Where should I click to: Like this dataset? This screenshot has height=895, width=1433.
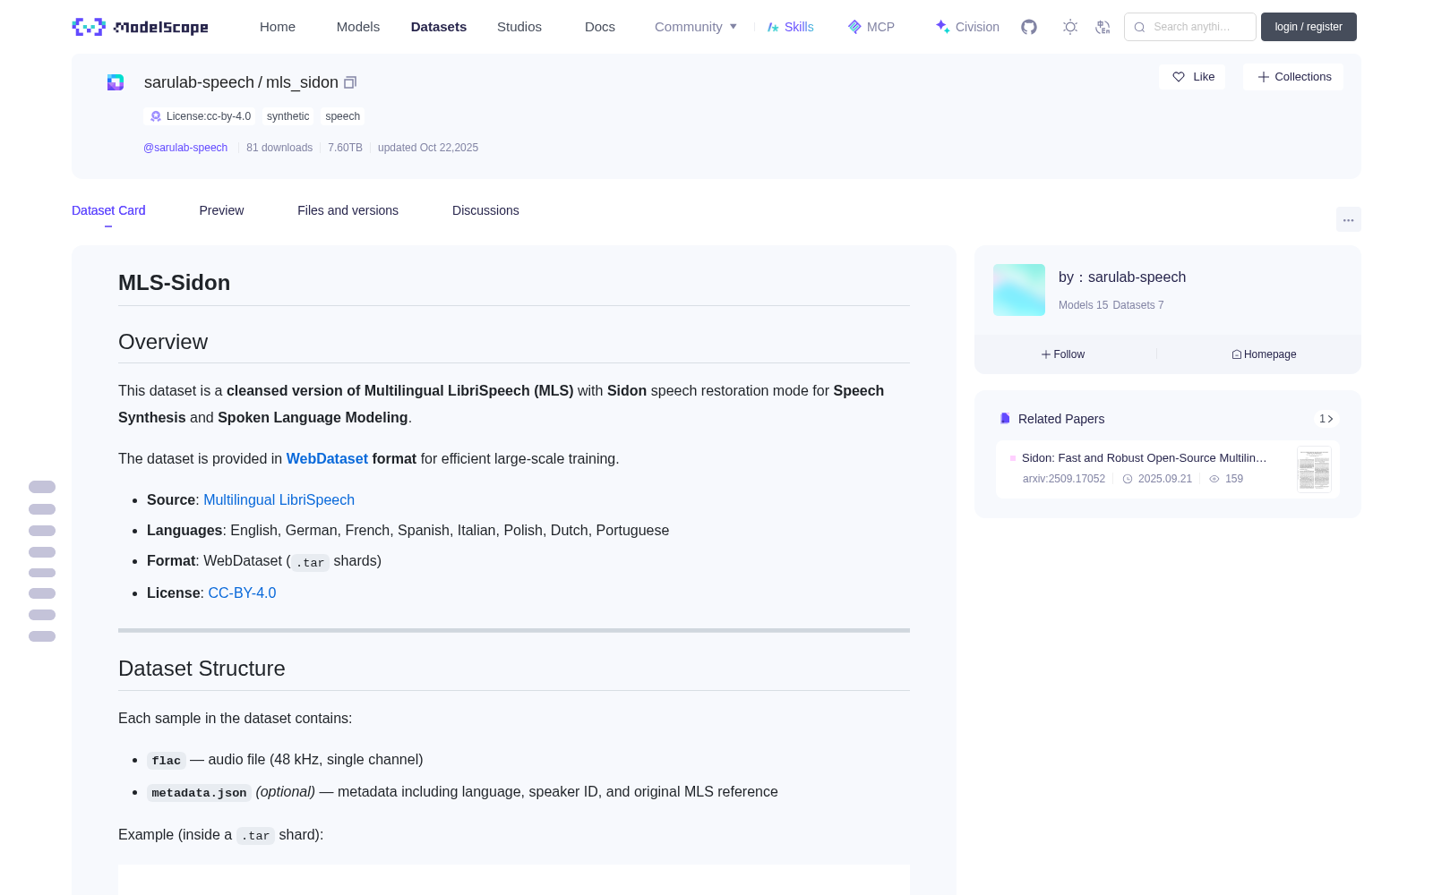pyautogui.click(x=1193, y=77)
